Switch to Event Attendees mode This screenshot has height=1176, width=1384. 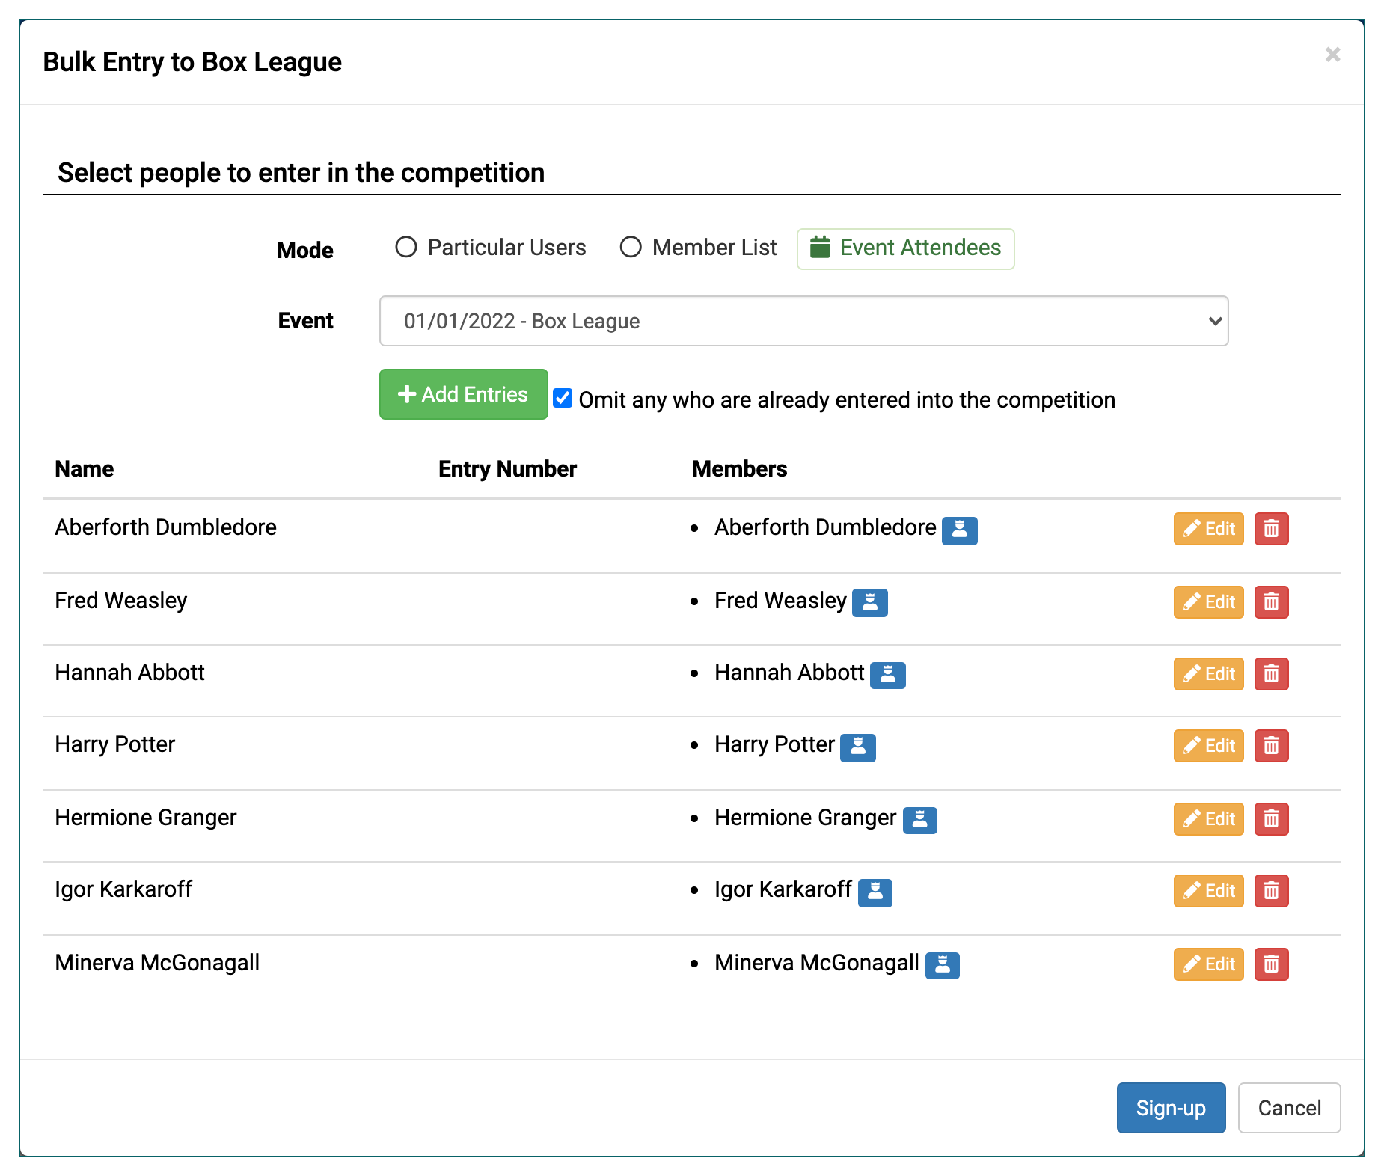click(x=905, y=248)
